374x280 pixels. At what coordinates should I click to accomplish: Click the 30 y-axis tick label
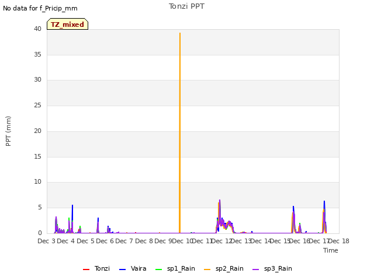[x=37, y=79]
